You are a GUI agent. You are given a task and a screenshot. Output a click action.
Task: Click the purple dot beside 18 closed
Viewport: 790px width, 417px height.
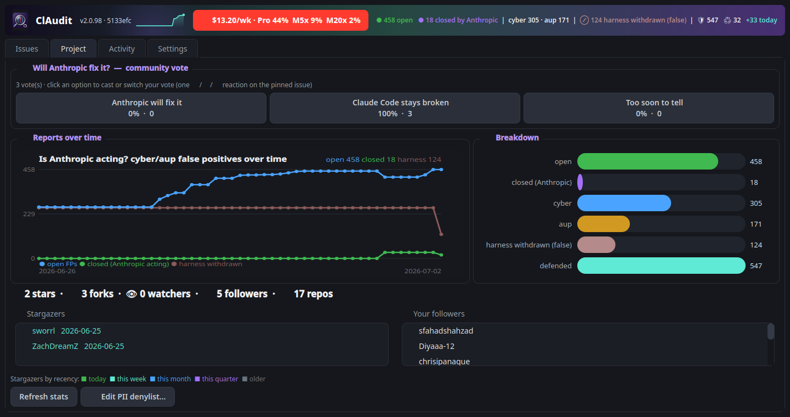[x=421, y=20]
